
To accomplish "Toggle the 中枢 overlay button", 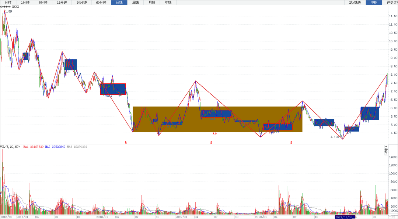I will [x=374, y=3].
